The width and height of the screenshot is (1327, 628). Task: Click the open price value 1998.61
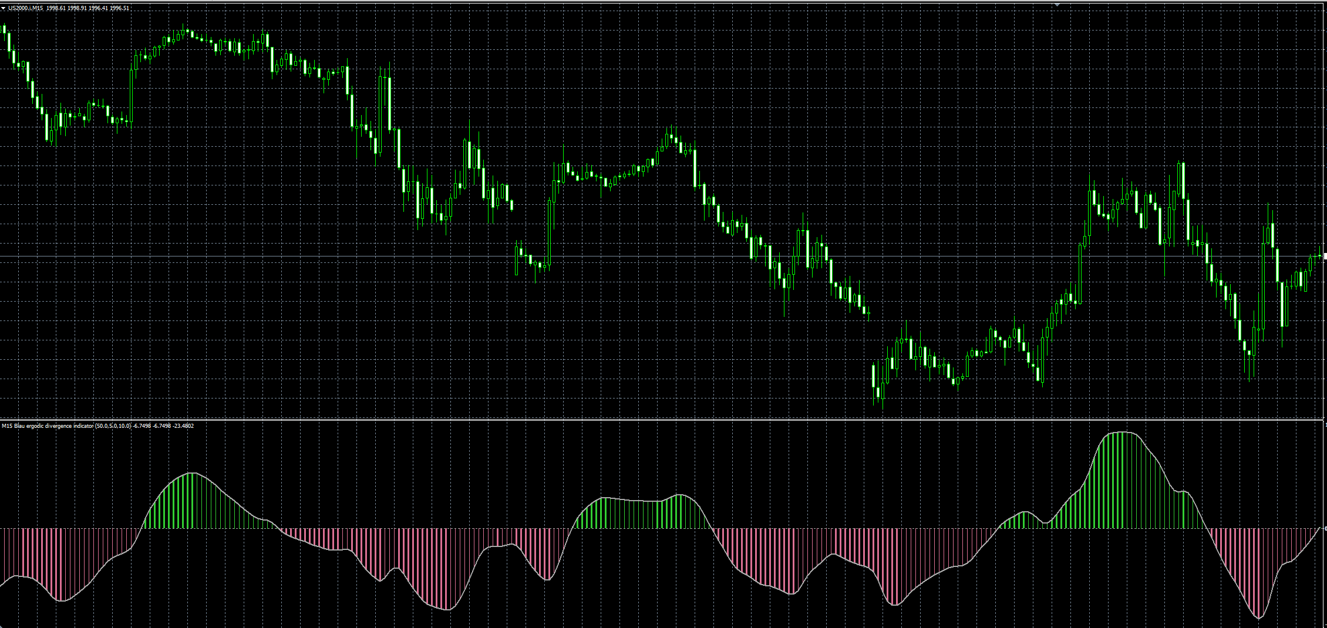click(x=56, y=8)
